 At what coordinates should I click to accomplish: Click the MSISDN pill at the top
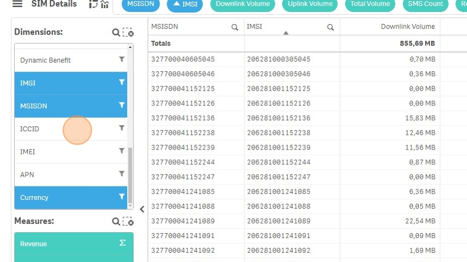pyautogui.click(x=141, y=4)
